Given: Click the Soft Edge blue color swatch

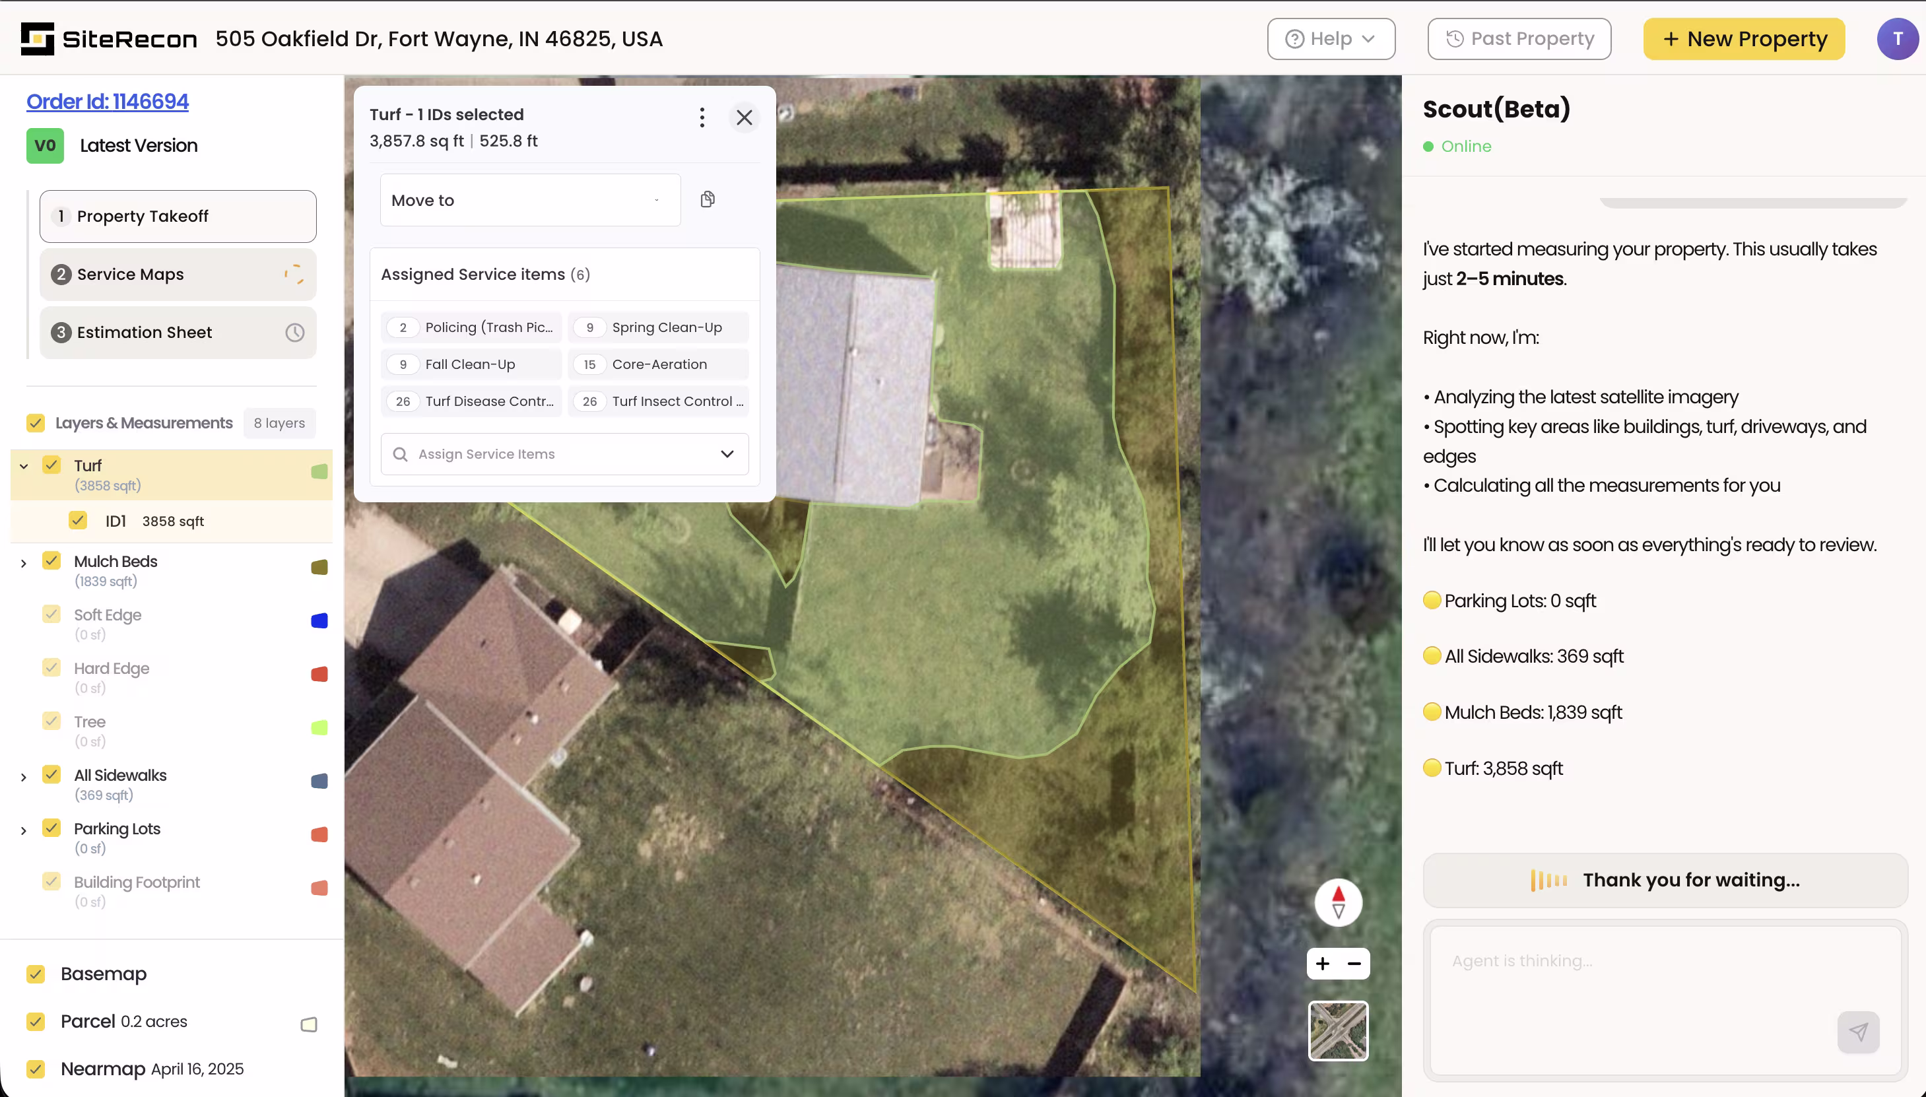Looking at the screenshot, I should 319,621.
